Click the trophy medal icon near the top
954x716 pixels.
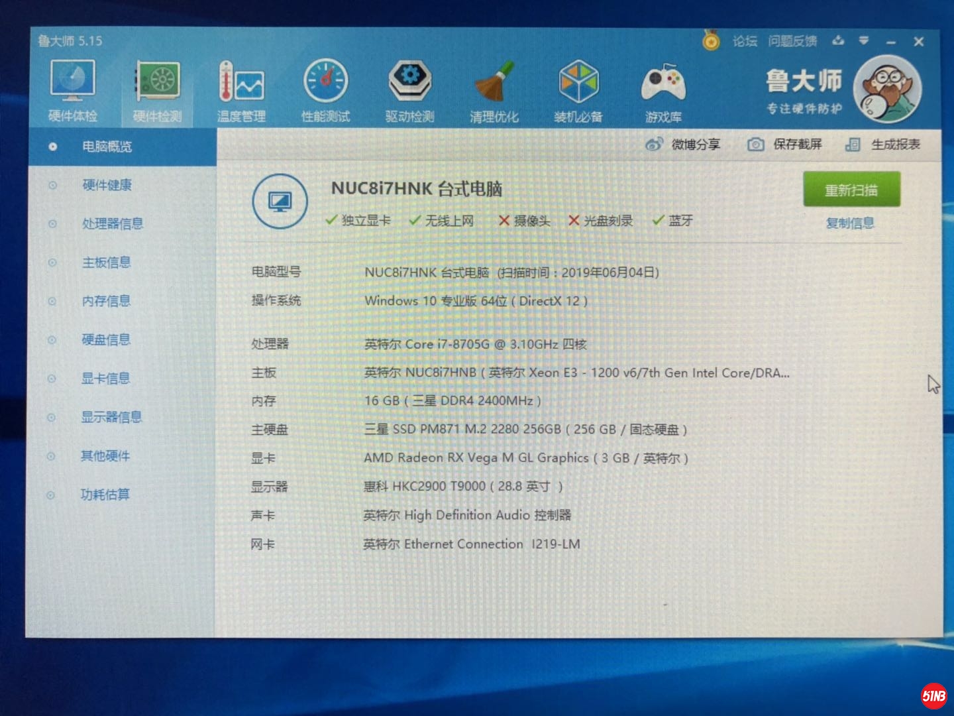tap(712, 41)
